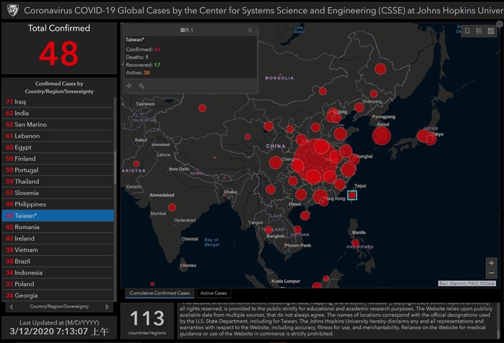Image resolution: width=504 pixels, height=343 pixels.
Task: Select Philippines in the country list
Action: [58, 205]
